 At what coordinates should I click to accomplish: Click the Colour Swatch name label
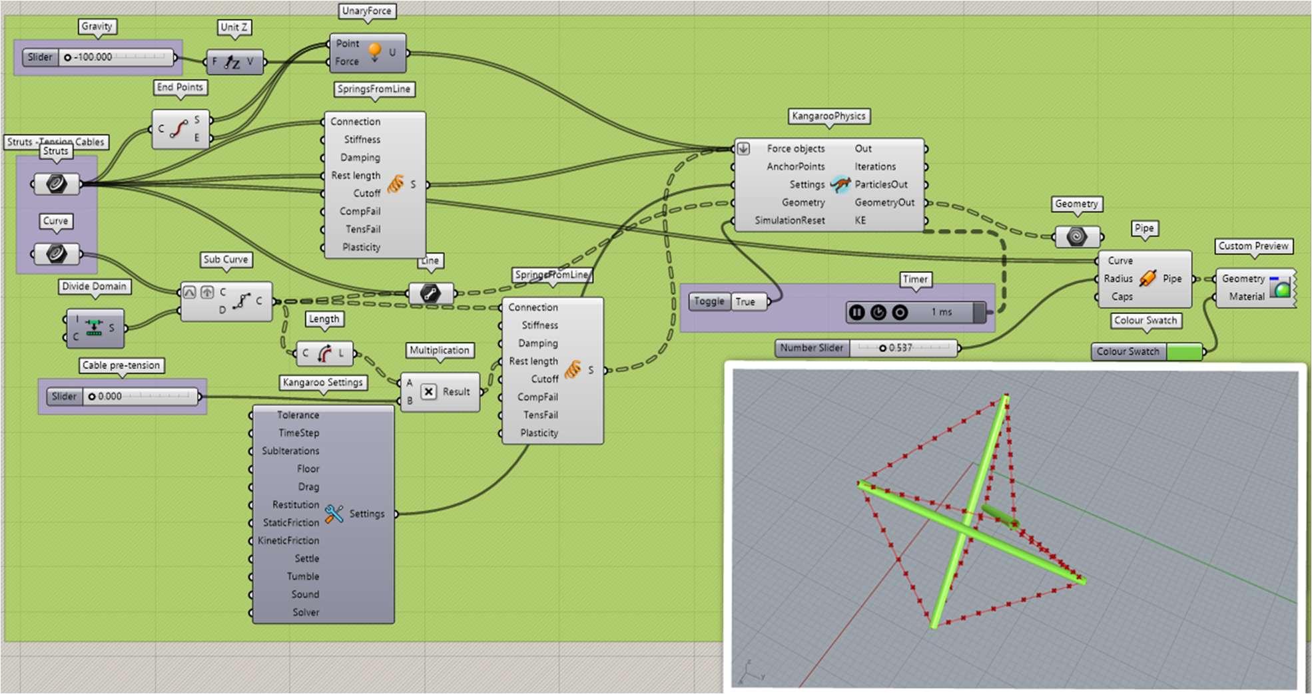(1128, 351)
